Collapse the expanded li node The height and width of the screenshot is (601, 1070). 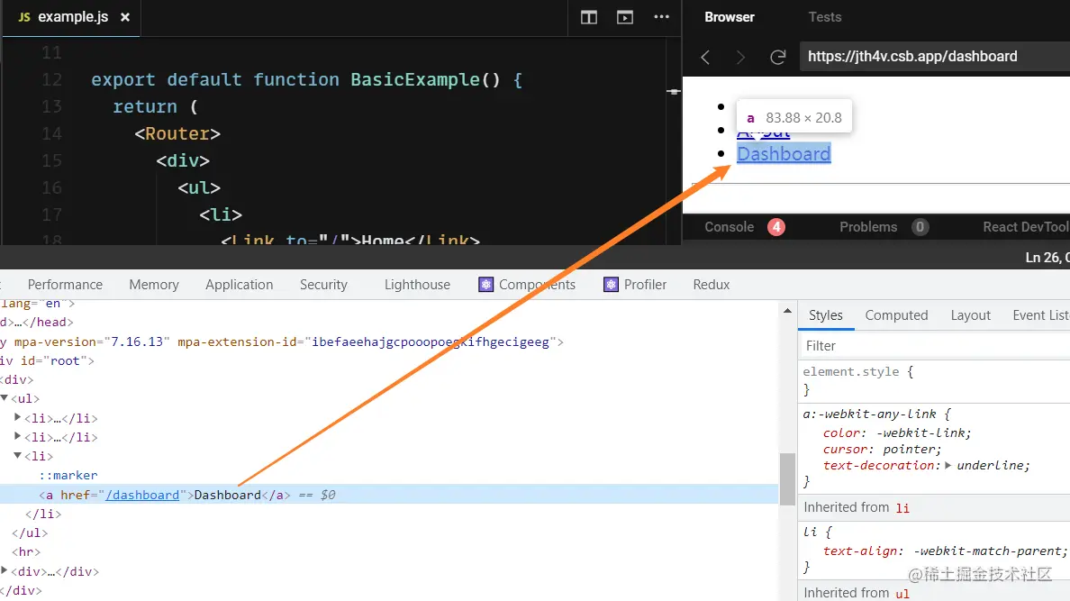coord(18,456)
